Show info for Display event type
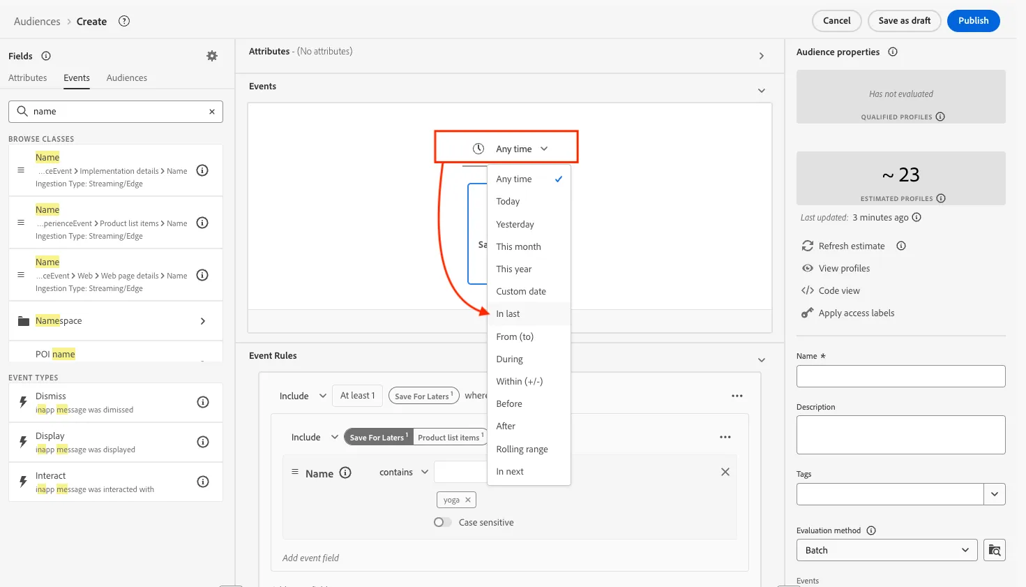Image resolution: width=1026 pixels, height=587 pixels. (203, 442)
